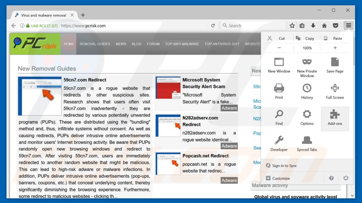Viewport: 362px width, 203px height.
Task: Open History from menu panel
Action: (x=307, y=92)
